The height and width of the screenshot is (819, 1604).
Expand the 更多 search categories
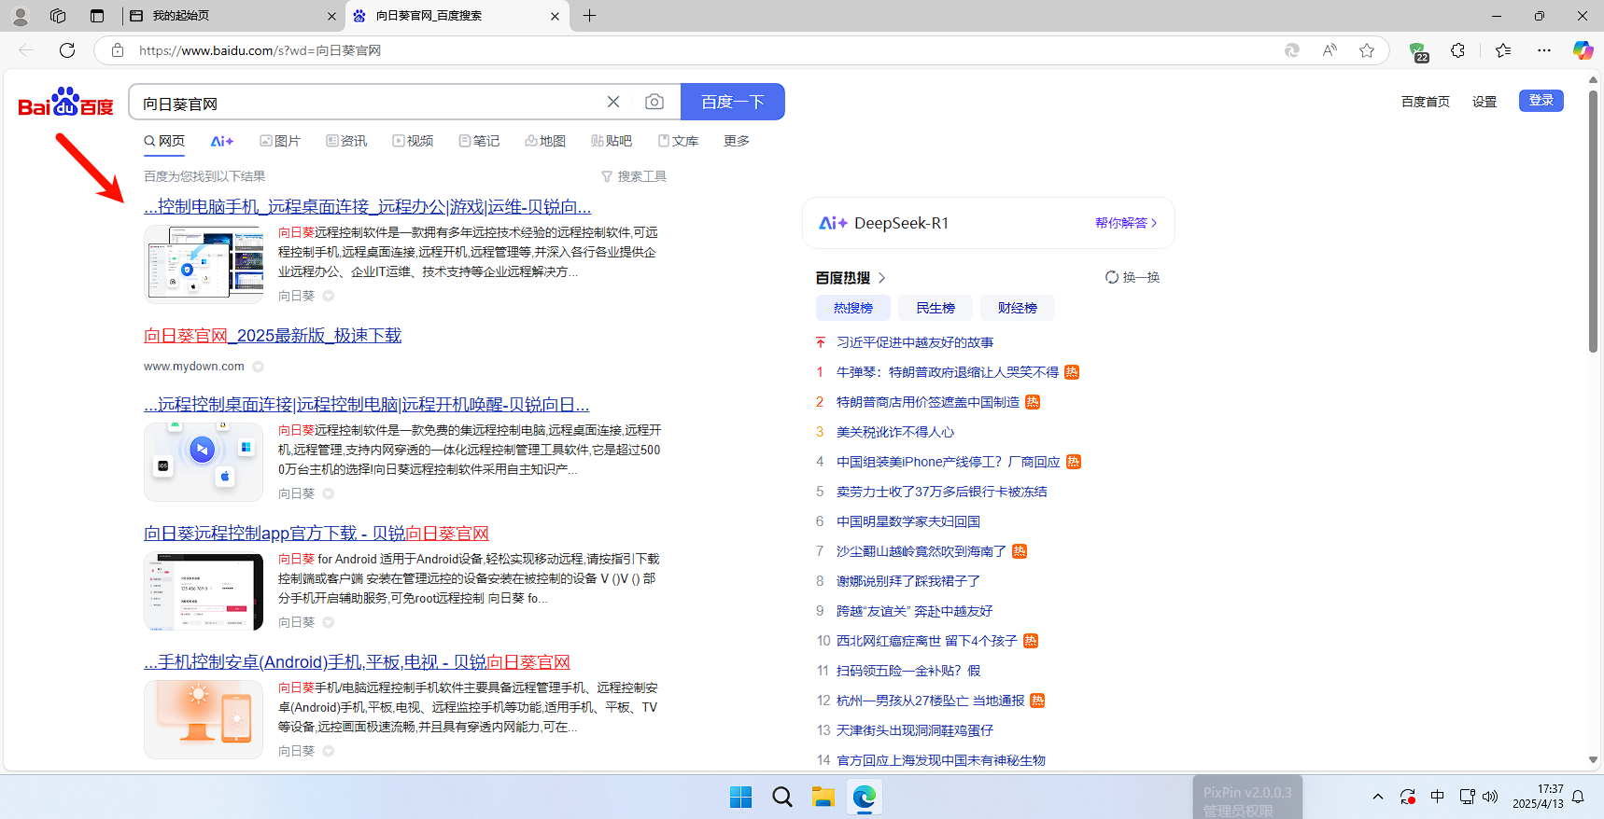[x=737, y=141]
